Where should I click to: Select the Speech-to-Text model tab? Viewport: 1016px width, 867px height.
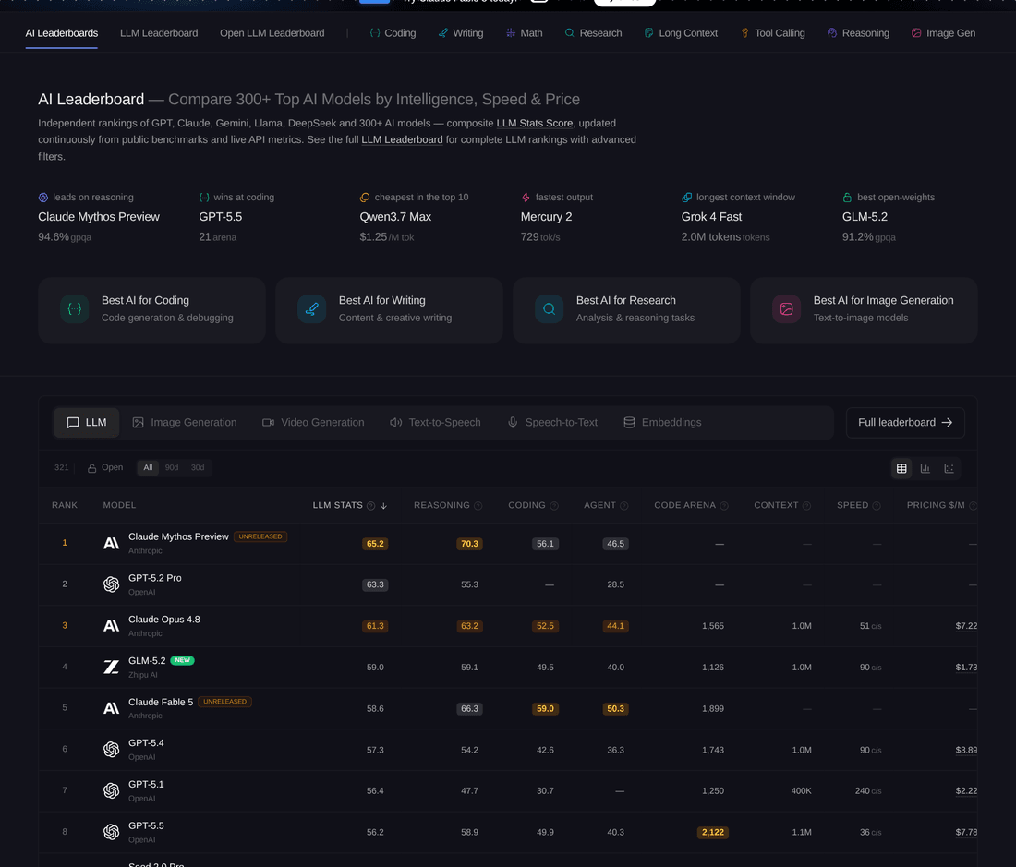(552, 422)
